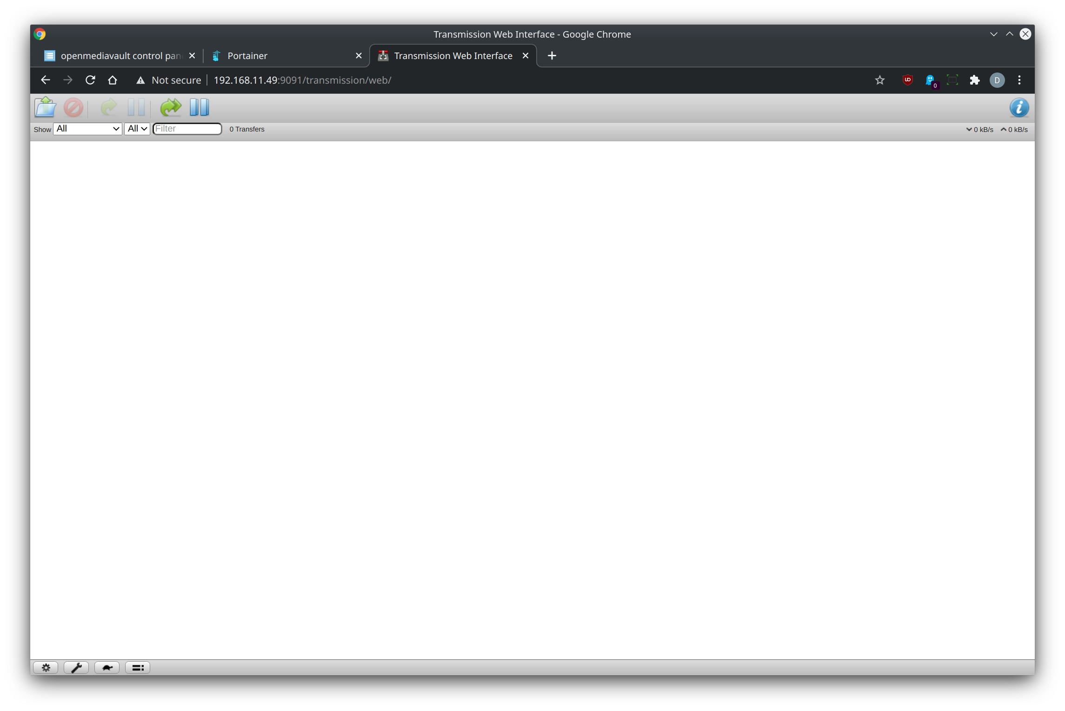The image size is (1065, 711).
Task: Click the Not secure site info label
Action: coord(169,80)
